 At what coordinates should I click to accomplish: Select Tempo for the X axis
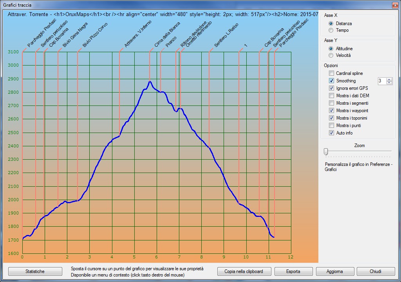(x=331, y=30)
